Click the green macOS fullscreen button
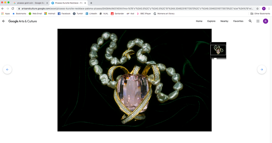The height and width of the screenshot is (143, 272). [x=8, y=3]
